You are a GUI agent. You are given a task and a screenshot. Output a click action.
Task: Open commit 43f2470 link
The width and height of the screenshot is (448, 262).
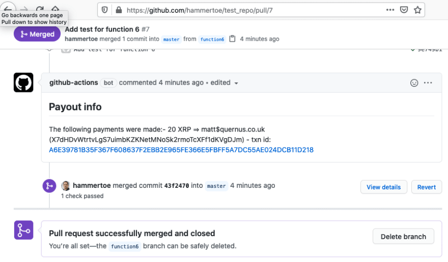click(x=177, y=186)
